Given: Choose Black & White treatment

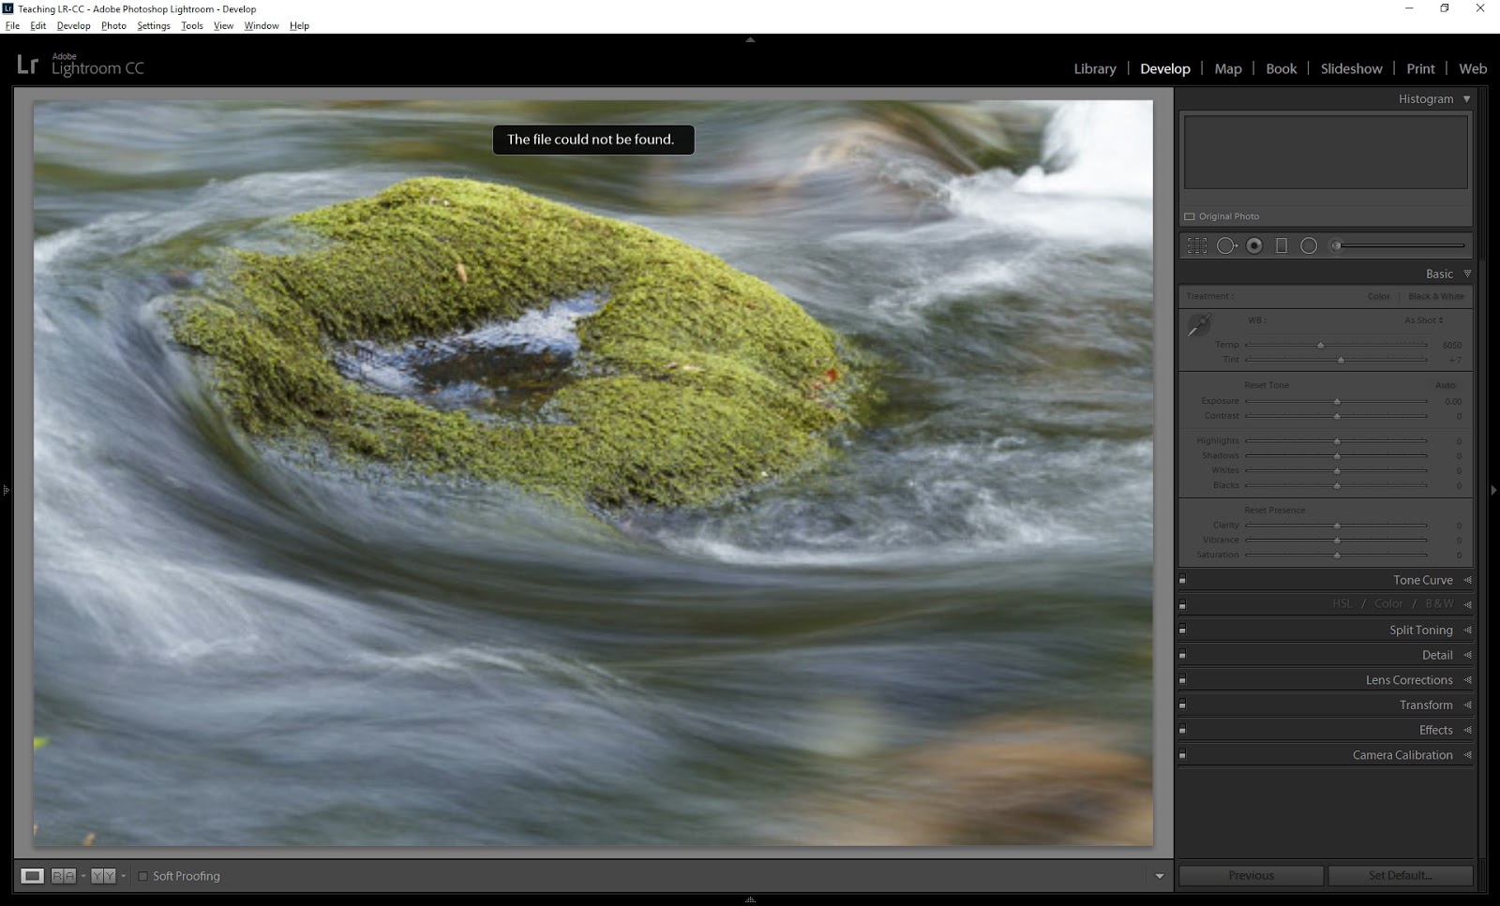Looking at the screenshot, I should click(1435, 296).
